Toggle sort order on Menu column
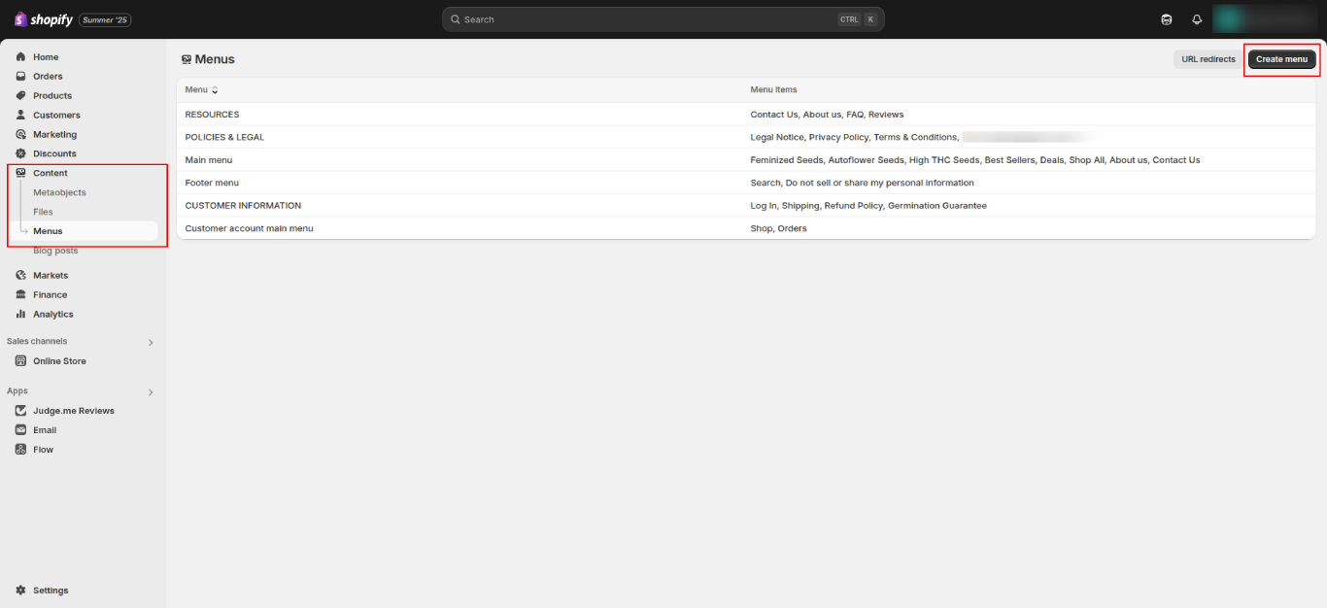This screenshot has height=608, width=1327. tap(215, 90)
